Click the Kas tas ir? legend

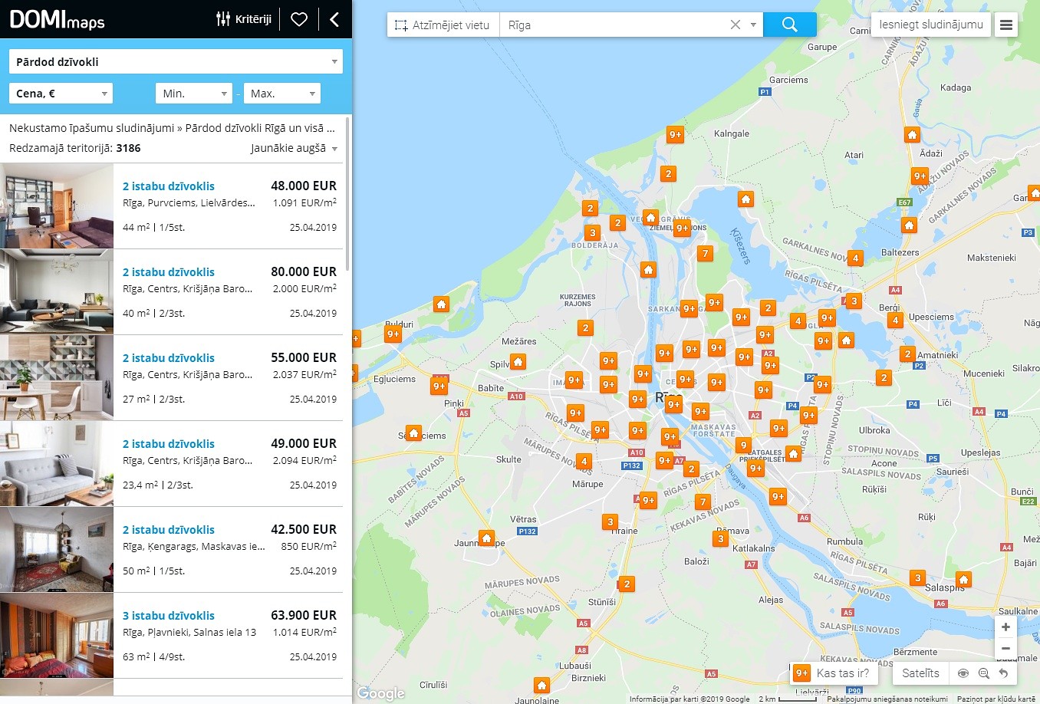834,673
